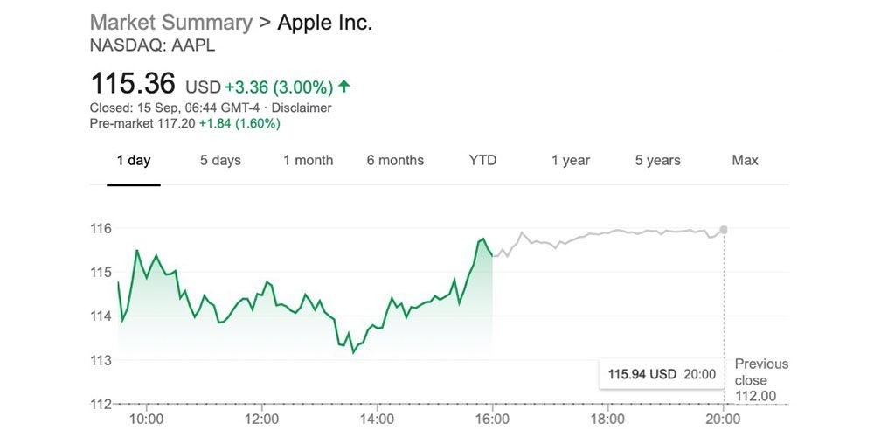The image size is (874, 437).
Task: Open the 5 years chart
Action: [657, 161]
